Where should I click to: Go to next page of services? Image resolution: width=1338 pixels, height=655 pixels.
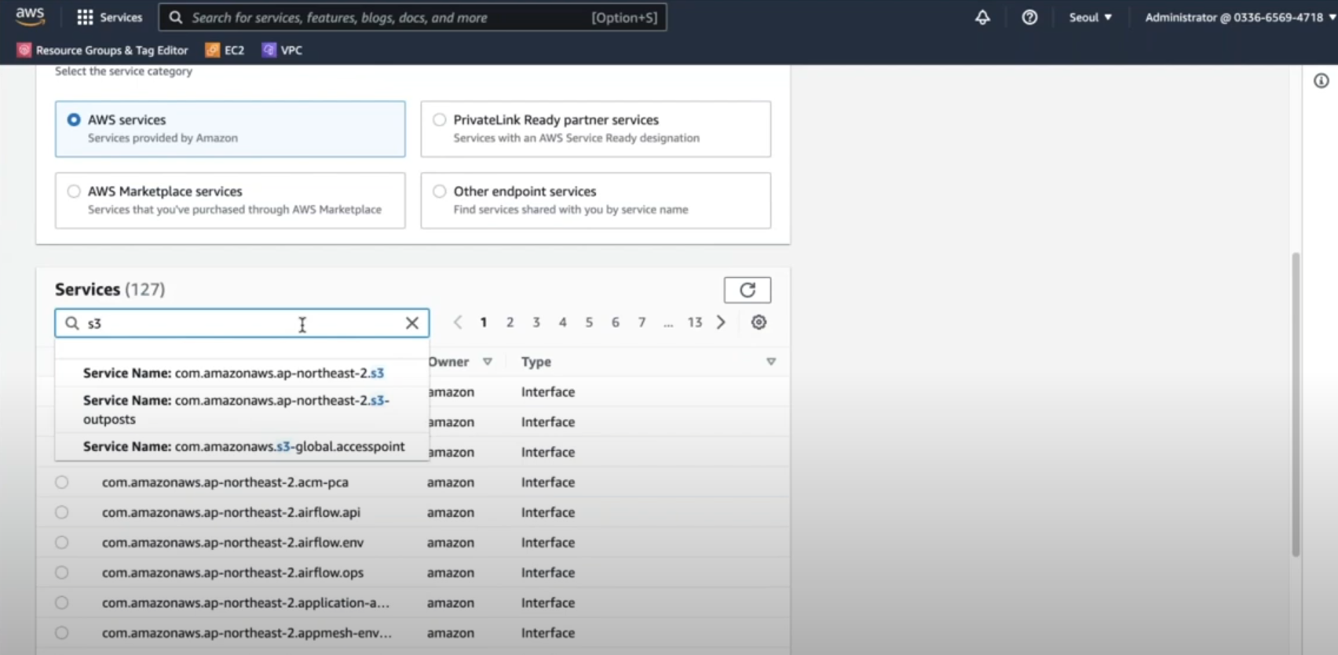tap(721, 322)
